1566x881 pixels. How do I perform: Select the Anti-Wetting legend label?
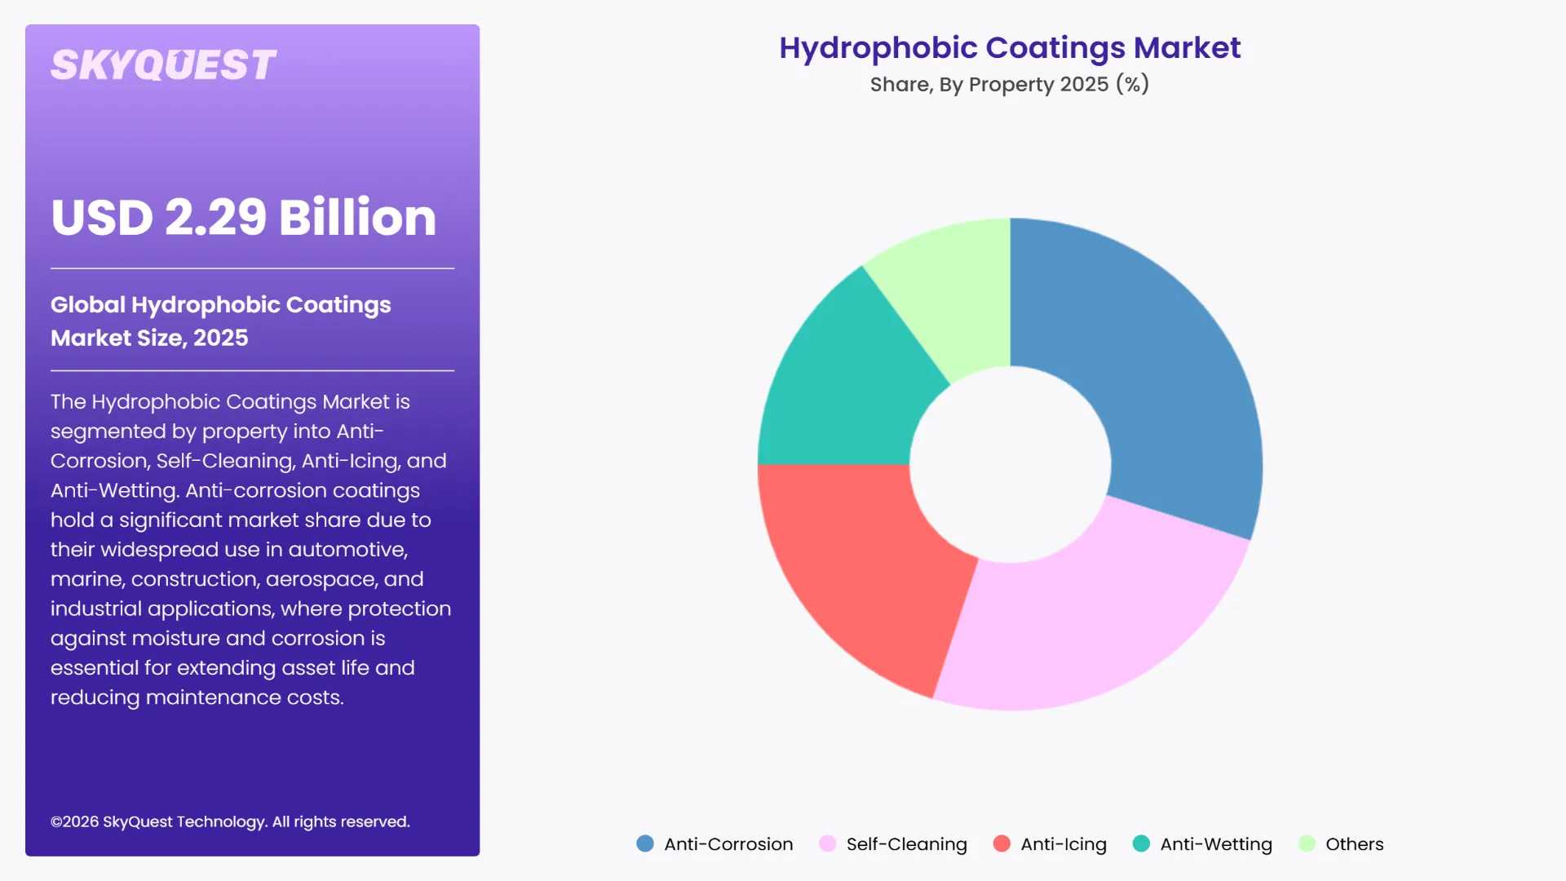1216,844
